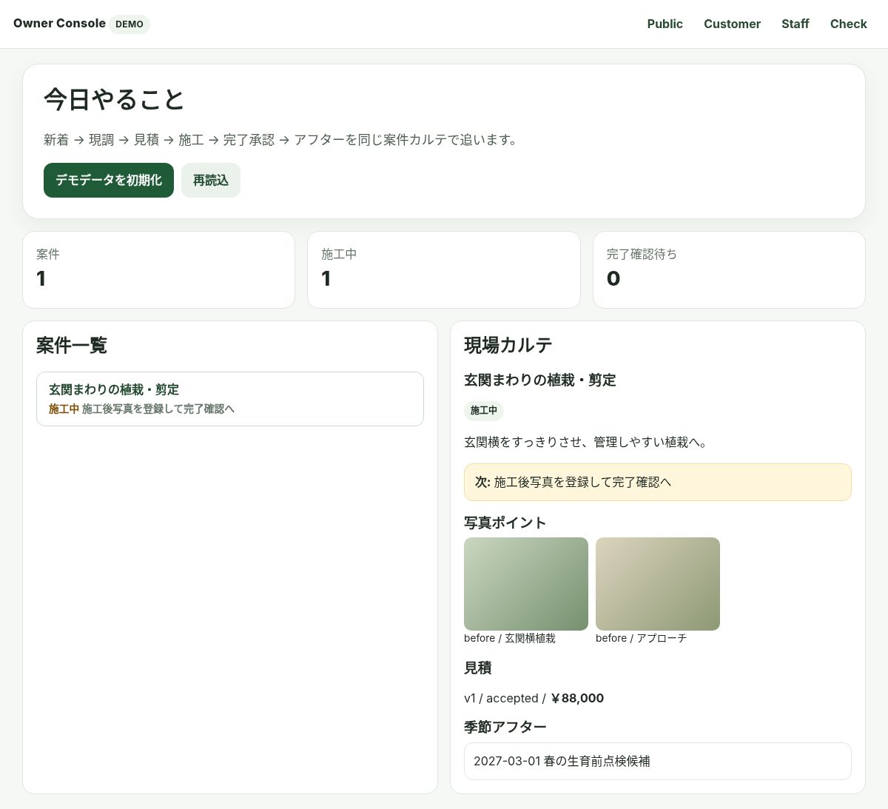Open the Check nav link
Image resolution: width=888 pixels, height=809 pixels.
848,24
